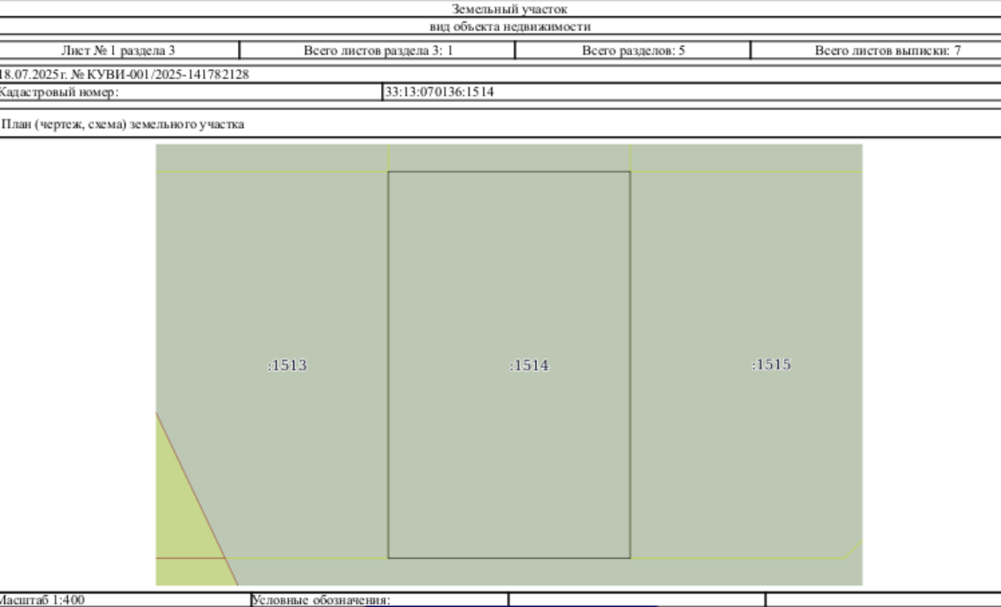This screenshot has height=607, width=1001.
Task: Click the "Всего разделов: 5" cell
Action: (x=633, y=50)
